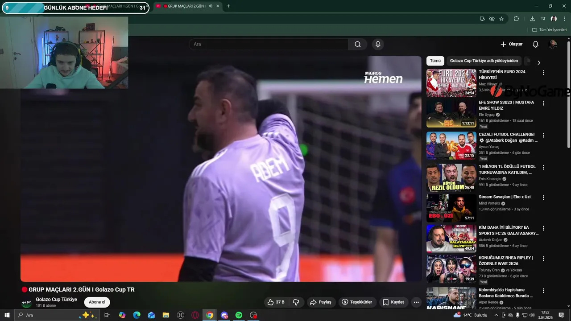Open Chrome extensions puzzle icon
571x321 pixels.
point(517,19)
